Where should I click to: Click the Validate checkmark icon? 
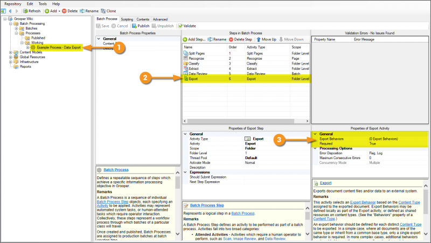click(180, 26)
